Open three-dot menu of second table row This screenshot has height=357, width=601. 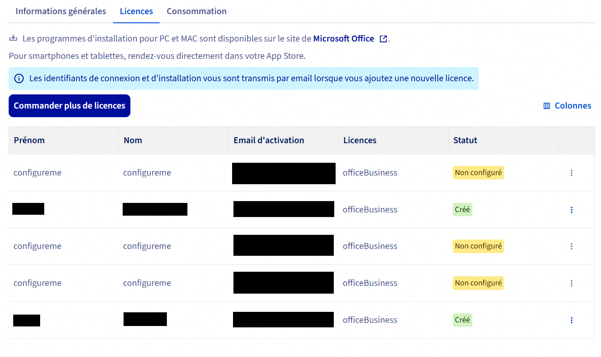571,210
